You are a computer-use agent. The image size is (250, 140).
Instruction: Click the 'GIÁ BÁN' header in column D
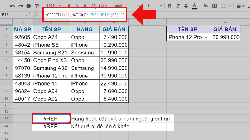point(114,29)
